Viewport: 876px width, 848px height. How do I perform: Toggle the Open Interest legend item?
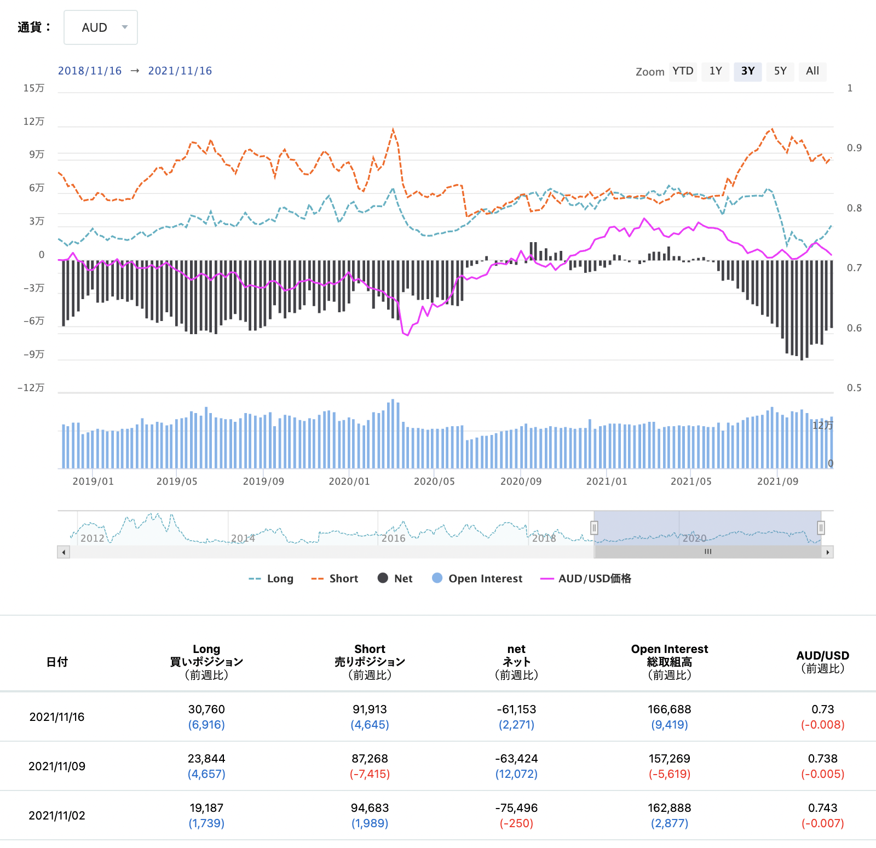[477, 578]
